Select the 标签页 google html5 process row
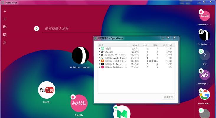 tap(136, 58)
